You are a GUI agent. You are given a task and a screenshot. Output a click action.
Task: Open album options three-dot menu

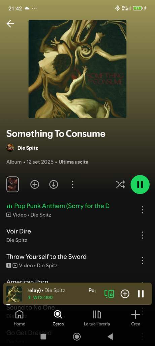pos(73,184)
